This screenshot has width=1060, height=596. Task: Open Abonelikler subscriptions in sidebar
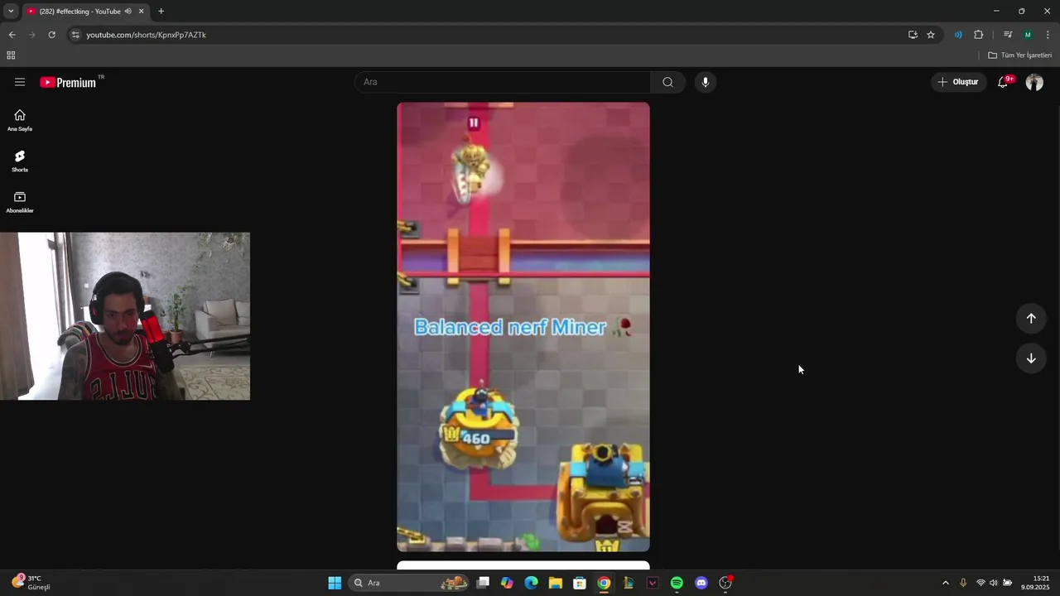pyautogui.click(x=20, y=201)
